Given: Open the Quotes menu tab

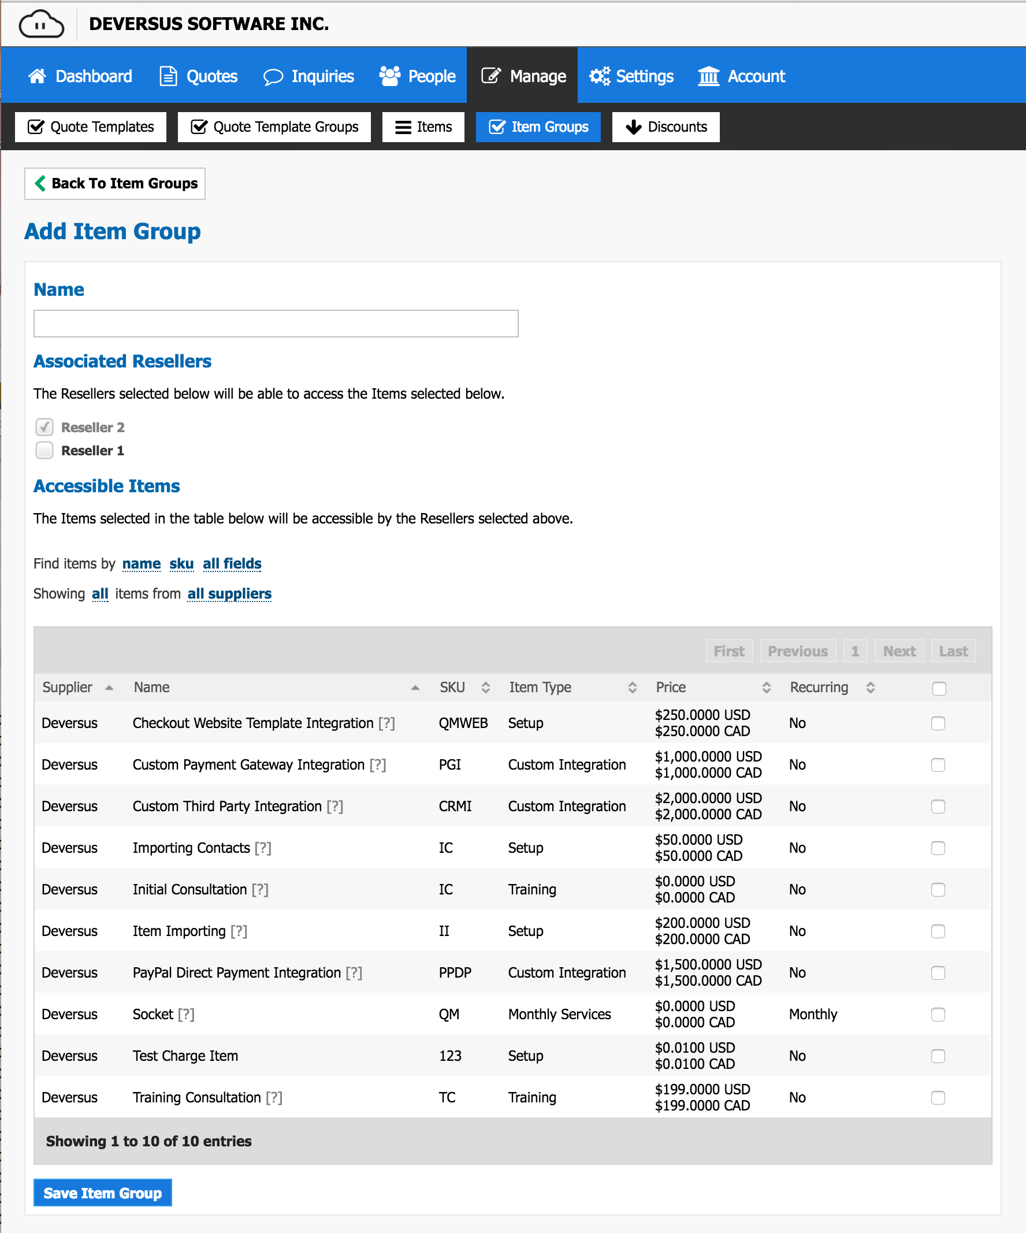Looking at the screenshot, I should coord(199,76).
